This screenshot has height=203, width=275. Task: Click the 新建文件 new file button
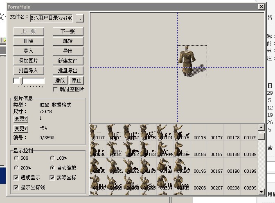pos(68,61)
